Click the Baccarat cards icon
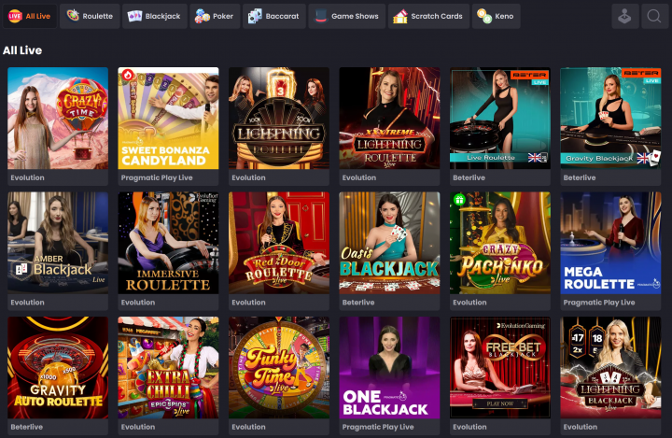Viewport: 672px width, 438px height. pyautogui.click(x=255, y=16)
